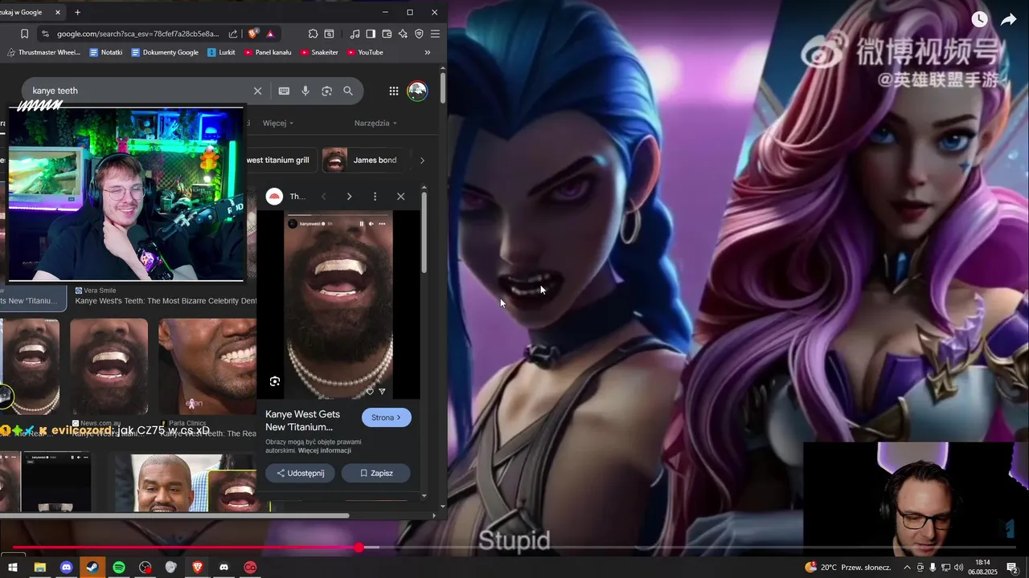Toggle the browser sidebar panel icon
Image resolution: width=1029 pixels, height=578 pixels.
pos(371,34)
